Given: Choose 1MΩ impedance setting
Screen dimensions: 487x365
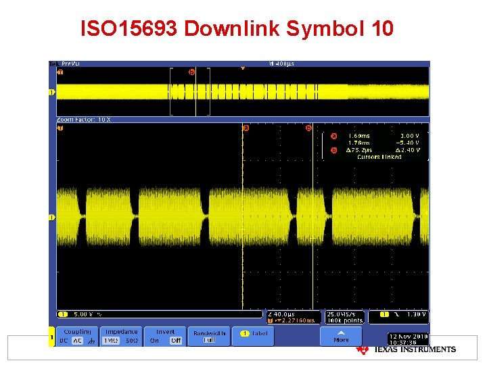Looking at the screenshot, I should pyautogui.click(x=110, y=341).
